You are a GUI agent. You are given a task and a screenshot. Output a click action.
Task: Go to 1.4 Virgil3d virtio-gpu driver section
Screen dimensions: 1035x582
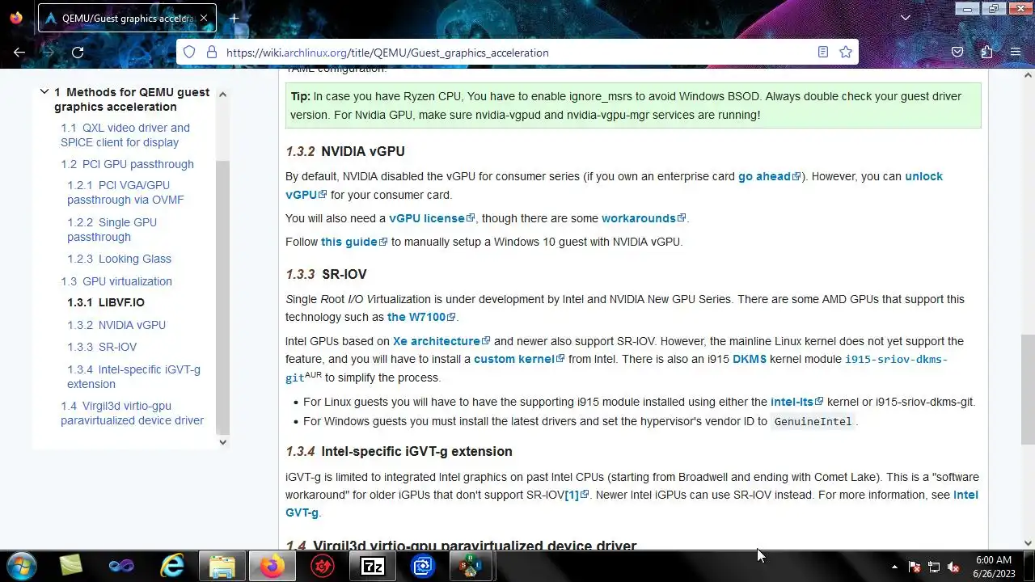pyautogui.click(x=132, y=413)
